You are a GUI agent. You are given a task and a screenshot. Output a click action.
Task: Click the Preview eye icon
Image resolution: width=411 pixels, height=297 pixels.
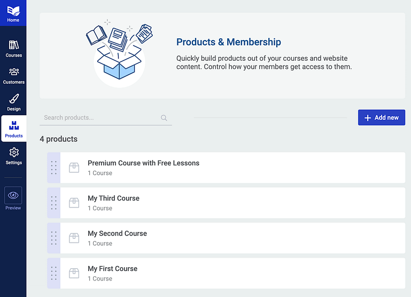click(13, 195)
